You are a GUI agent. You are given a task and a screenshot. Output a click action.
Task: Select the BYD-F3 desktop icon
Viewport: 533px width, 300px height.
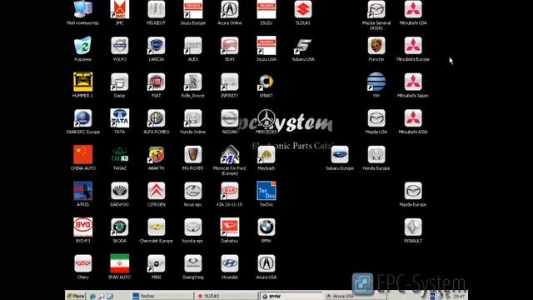(83, 227)
